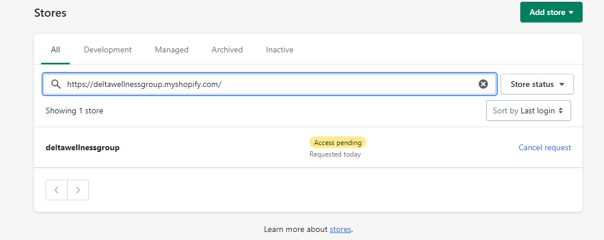604x240 pixels.
Task: Go to the next page of stores
Action: tap(78, 190)
